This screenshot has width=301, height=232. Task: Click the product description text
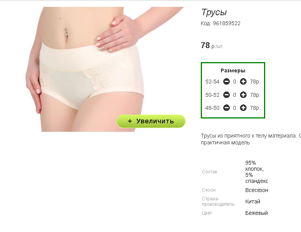pyautogui.click(x=251, y=139)
